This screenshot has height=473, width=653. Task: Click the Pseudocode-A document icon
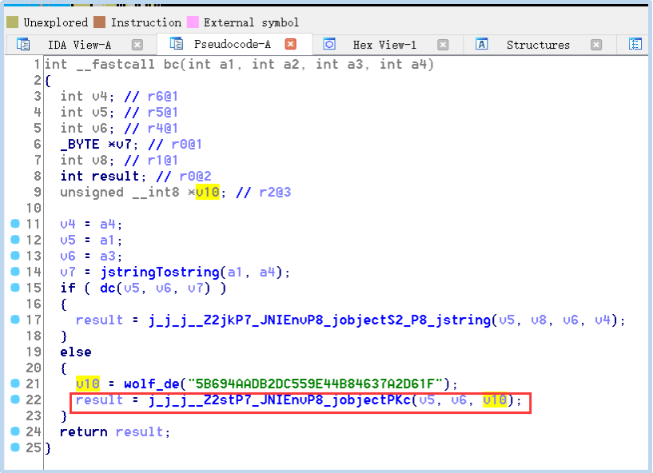pyautogui.click(x=177, y=43)
